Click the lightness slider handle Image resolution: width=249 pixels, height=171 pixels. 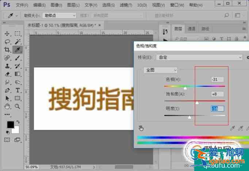click(189, 117)
